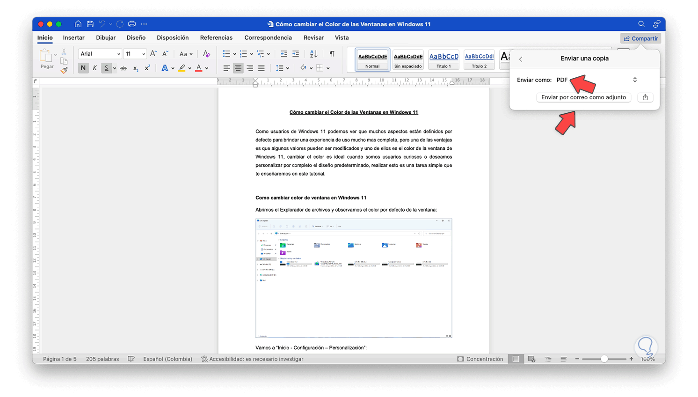
Task: Open the line spacing dropdown
Action: 282,68
